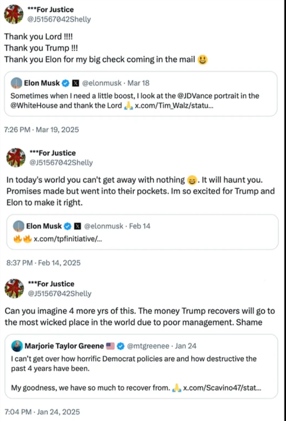
Task: Click the X affiliation badge in the Mar 18 quote
Action: pos(76,83)
